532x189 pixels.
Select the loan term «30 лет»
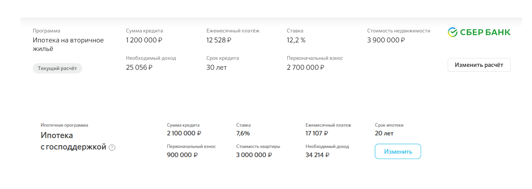216,67
